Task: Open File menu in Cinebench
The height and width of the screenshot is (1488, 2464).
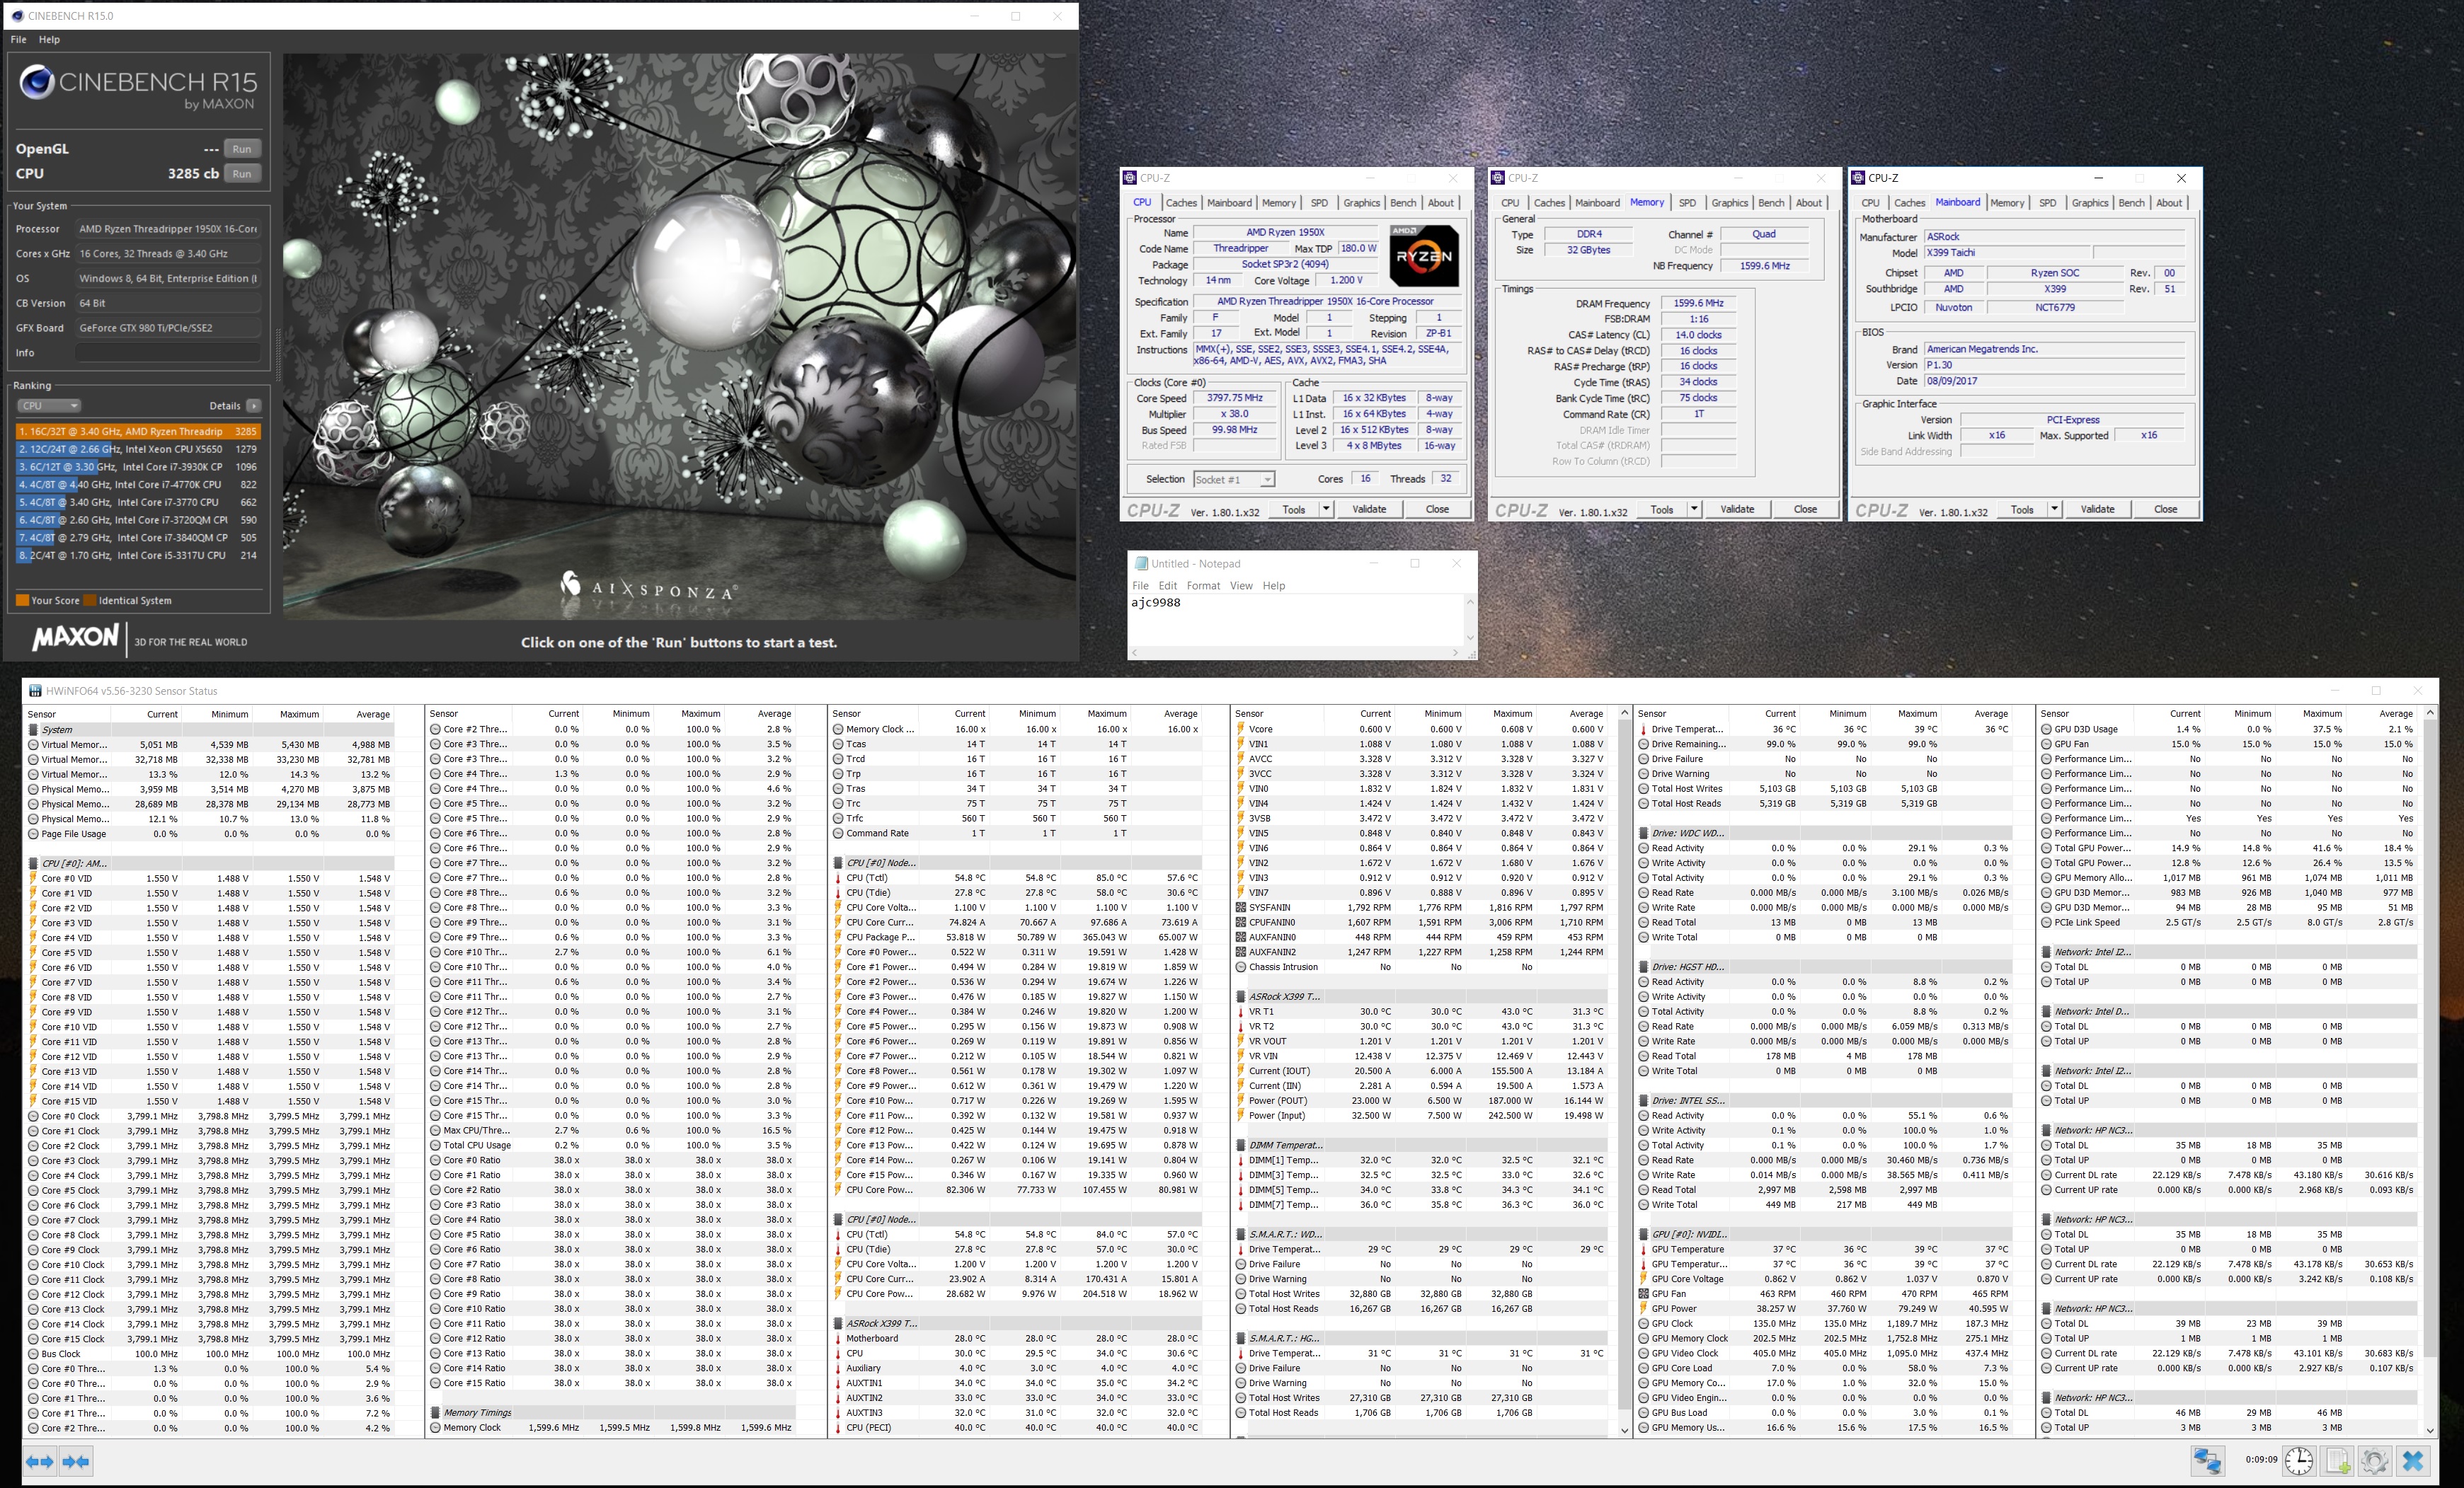Action: pyautogui.click(x=18, y=40)
